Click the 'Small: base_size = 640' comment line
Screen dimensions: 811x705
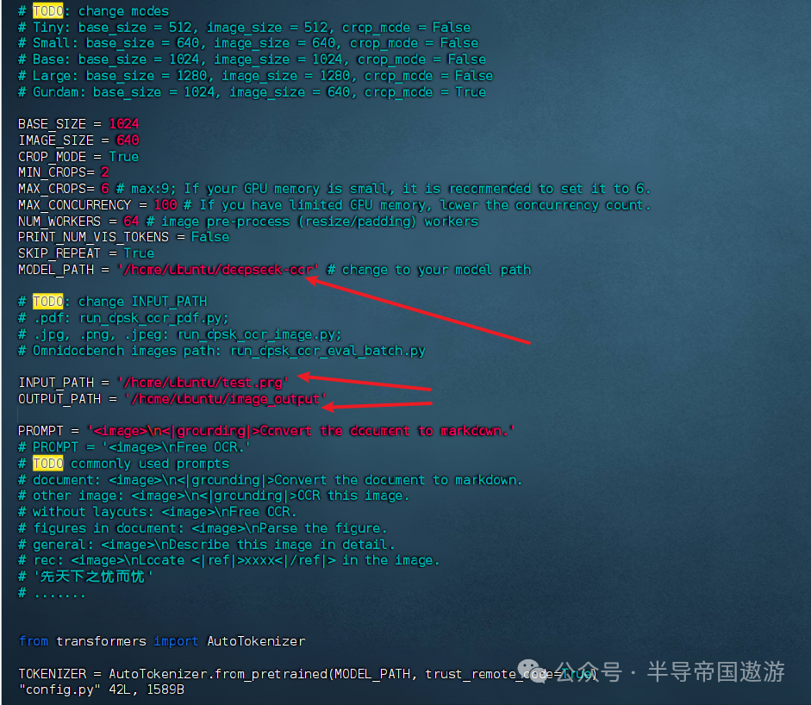pos(248,43)
